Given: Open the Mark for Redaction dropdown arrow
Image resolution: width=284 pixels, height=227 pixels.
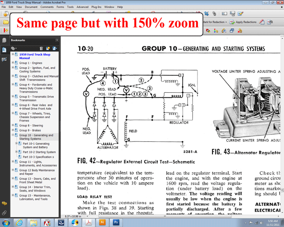Looking at the screenshot, I should (x=226, y=22).
